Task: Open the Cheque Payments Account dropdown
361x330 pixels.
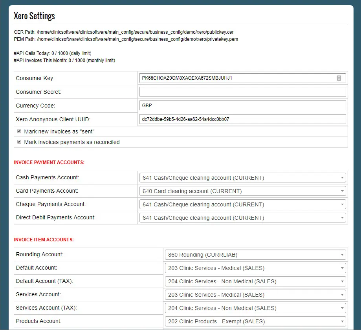Action: (x=243, y=204)
